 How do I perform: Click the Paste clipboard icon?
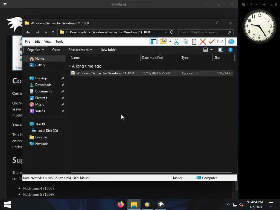click(x=194, y=42)
